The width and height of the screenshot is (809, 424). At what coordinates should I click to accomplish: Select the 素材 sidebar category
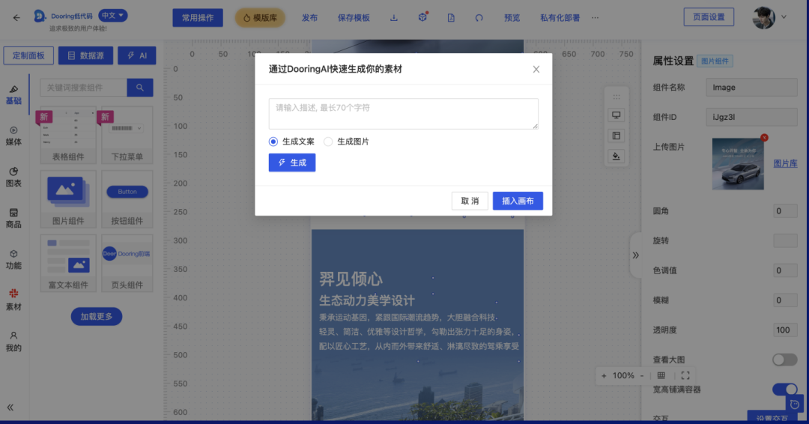click(13, 300)
